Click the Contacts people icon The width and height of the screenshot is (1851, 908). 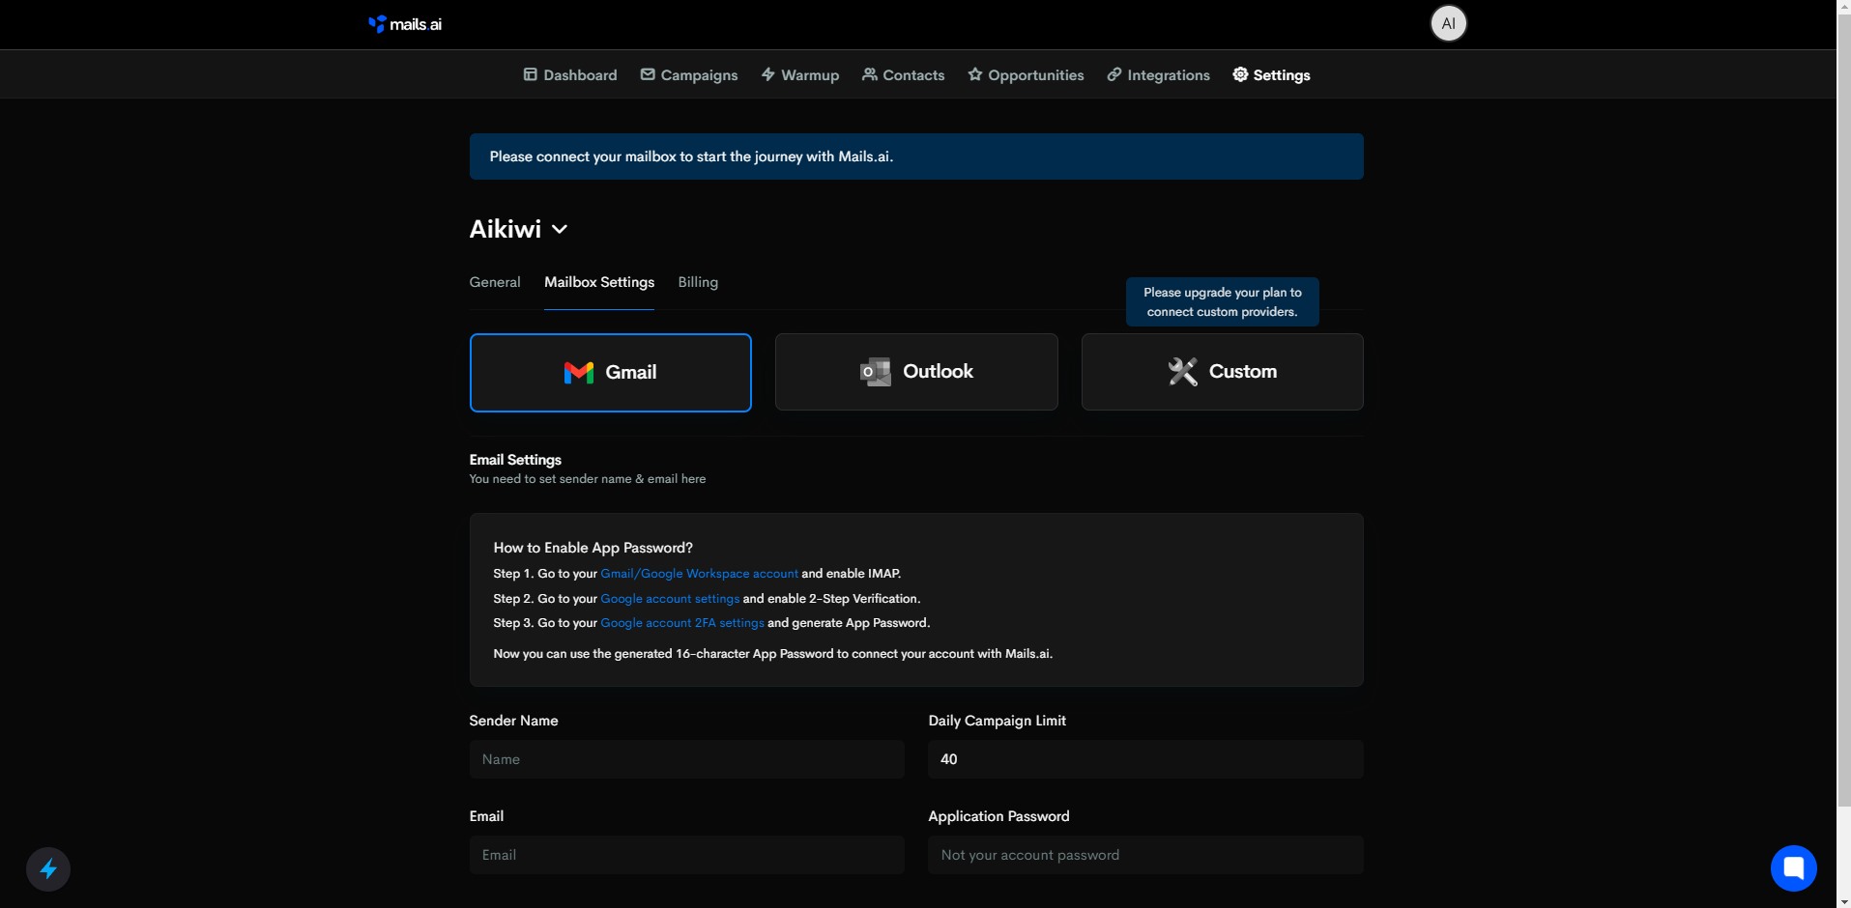click(869, 74)
